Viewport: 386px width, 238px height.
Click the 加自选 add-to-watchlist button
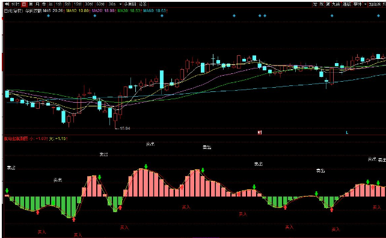[x=375, y=4]
